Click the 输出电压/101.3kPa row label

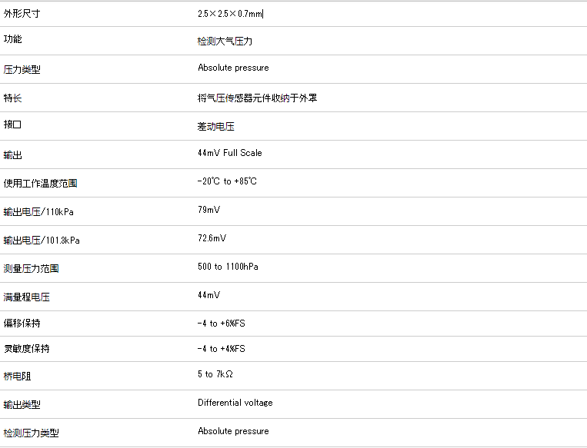pos(42,241)
